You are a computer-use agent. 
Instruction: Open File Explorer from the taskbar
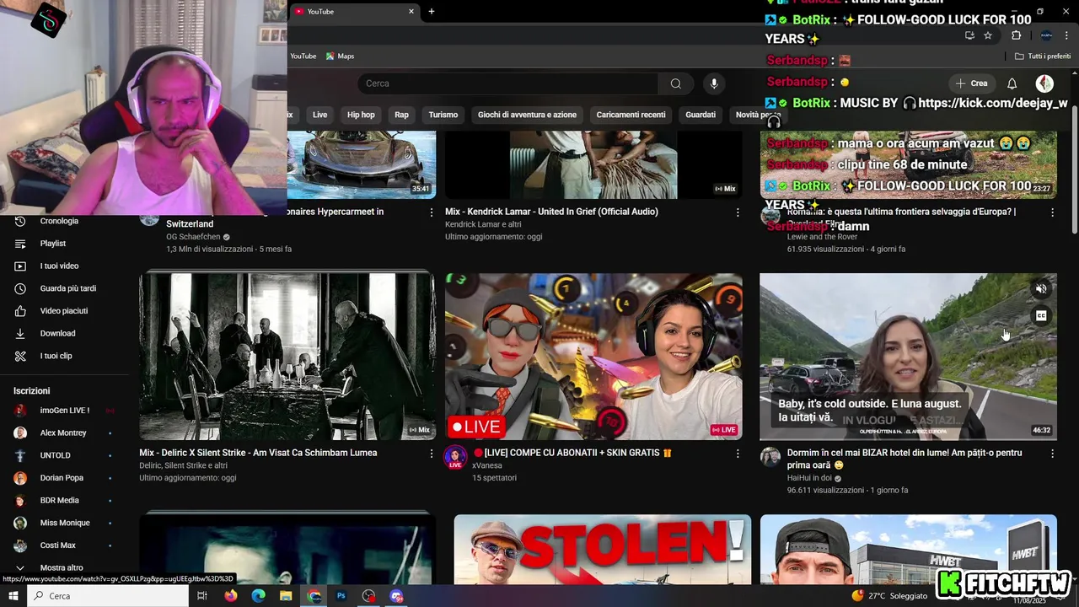(286, 596)
